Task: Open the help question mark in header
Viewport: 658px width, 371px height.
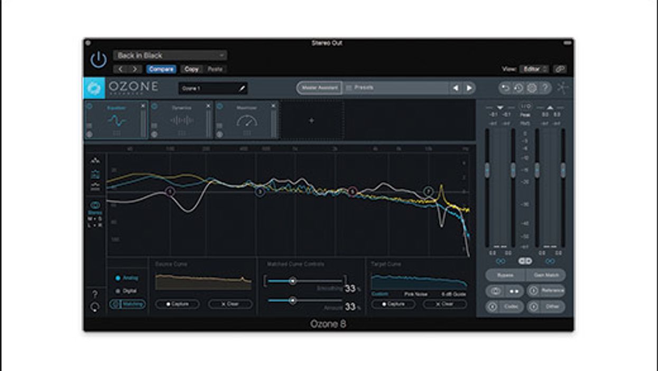Action: [x=545, y=88]
